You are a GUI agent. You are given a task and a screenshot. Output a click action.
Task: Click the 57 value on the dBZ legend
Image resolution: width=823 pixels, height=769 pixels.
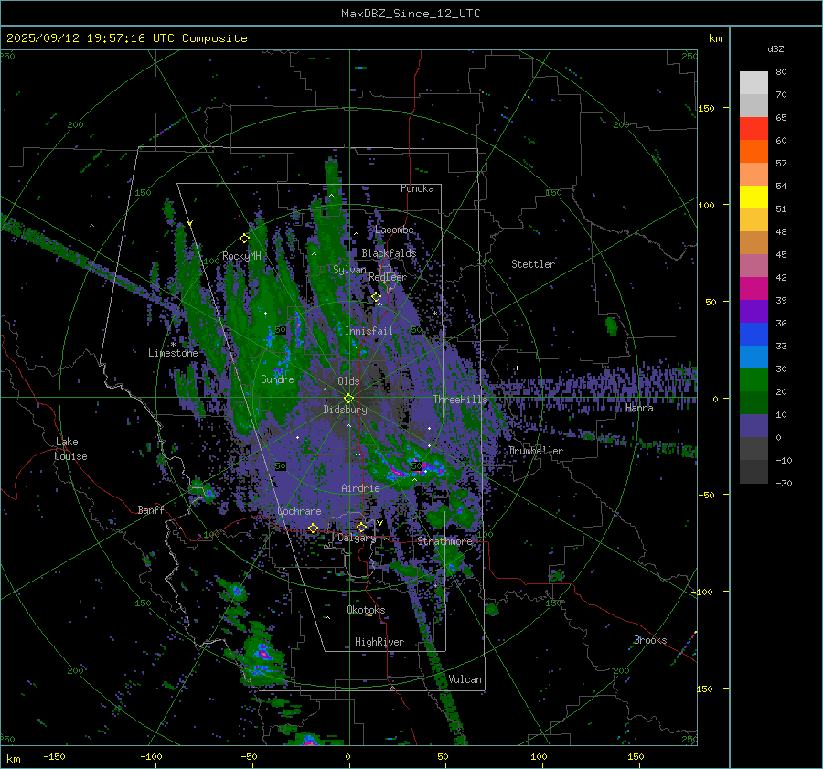(x=781, y=164)
